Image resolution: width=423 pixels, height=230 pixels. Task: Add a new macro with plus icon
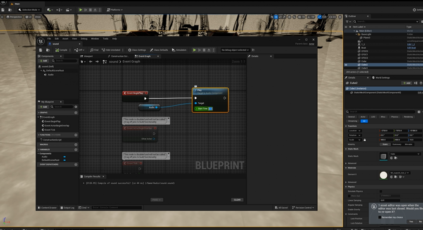tap(76, 145)
